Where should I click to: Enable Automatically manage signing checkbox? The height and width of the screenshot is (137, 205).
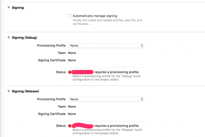(70, 16)
